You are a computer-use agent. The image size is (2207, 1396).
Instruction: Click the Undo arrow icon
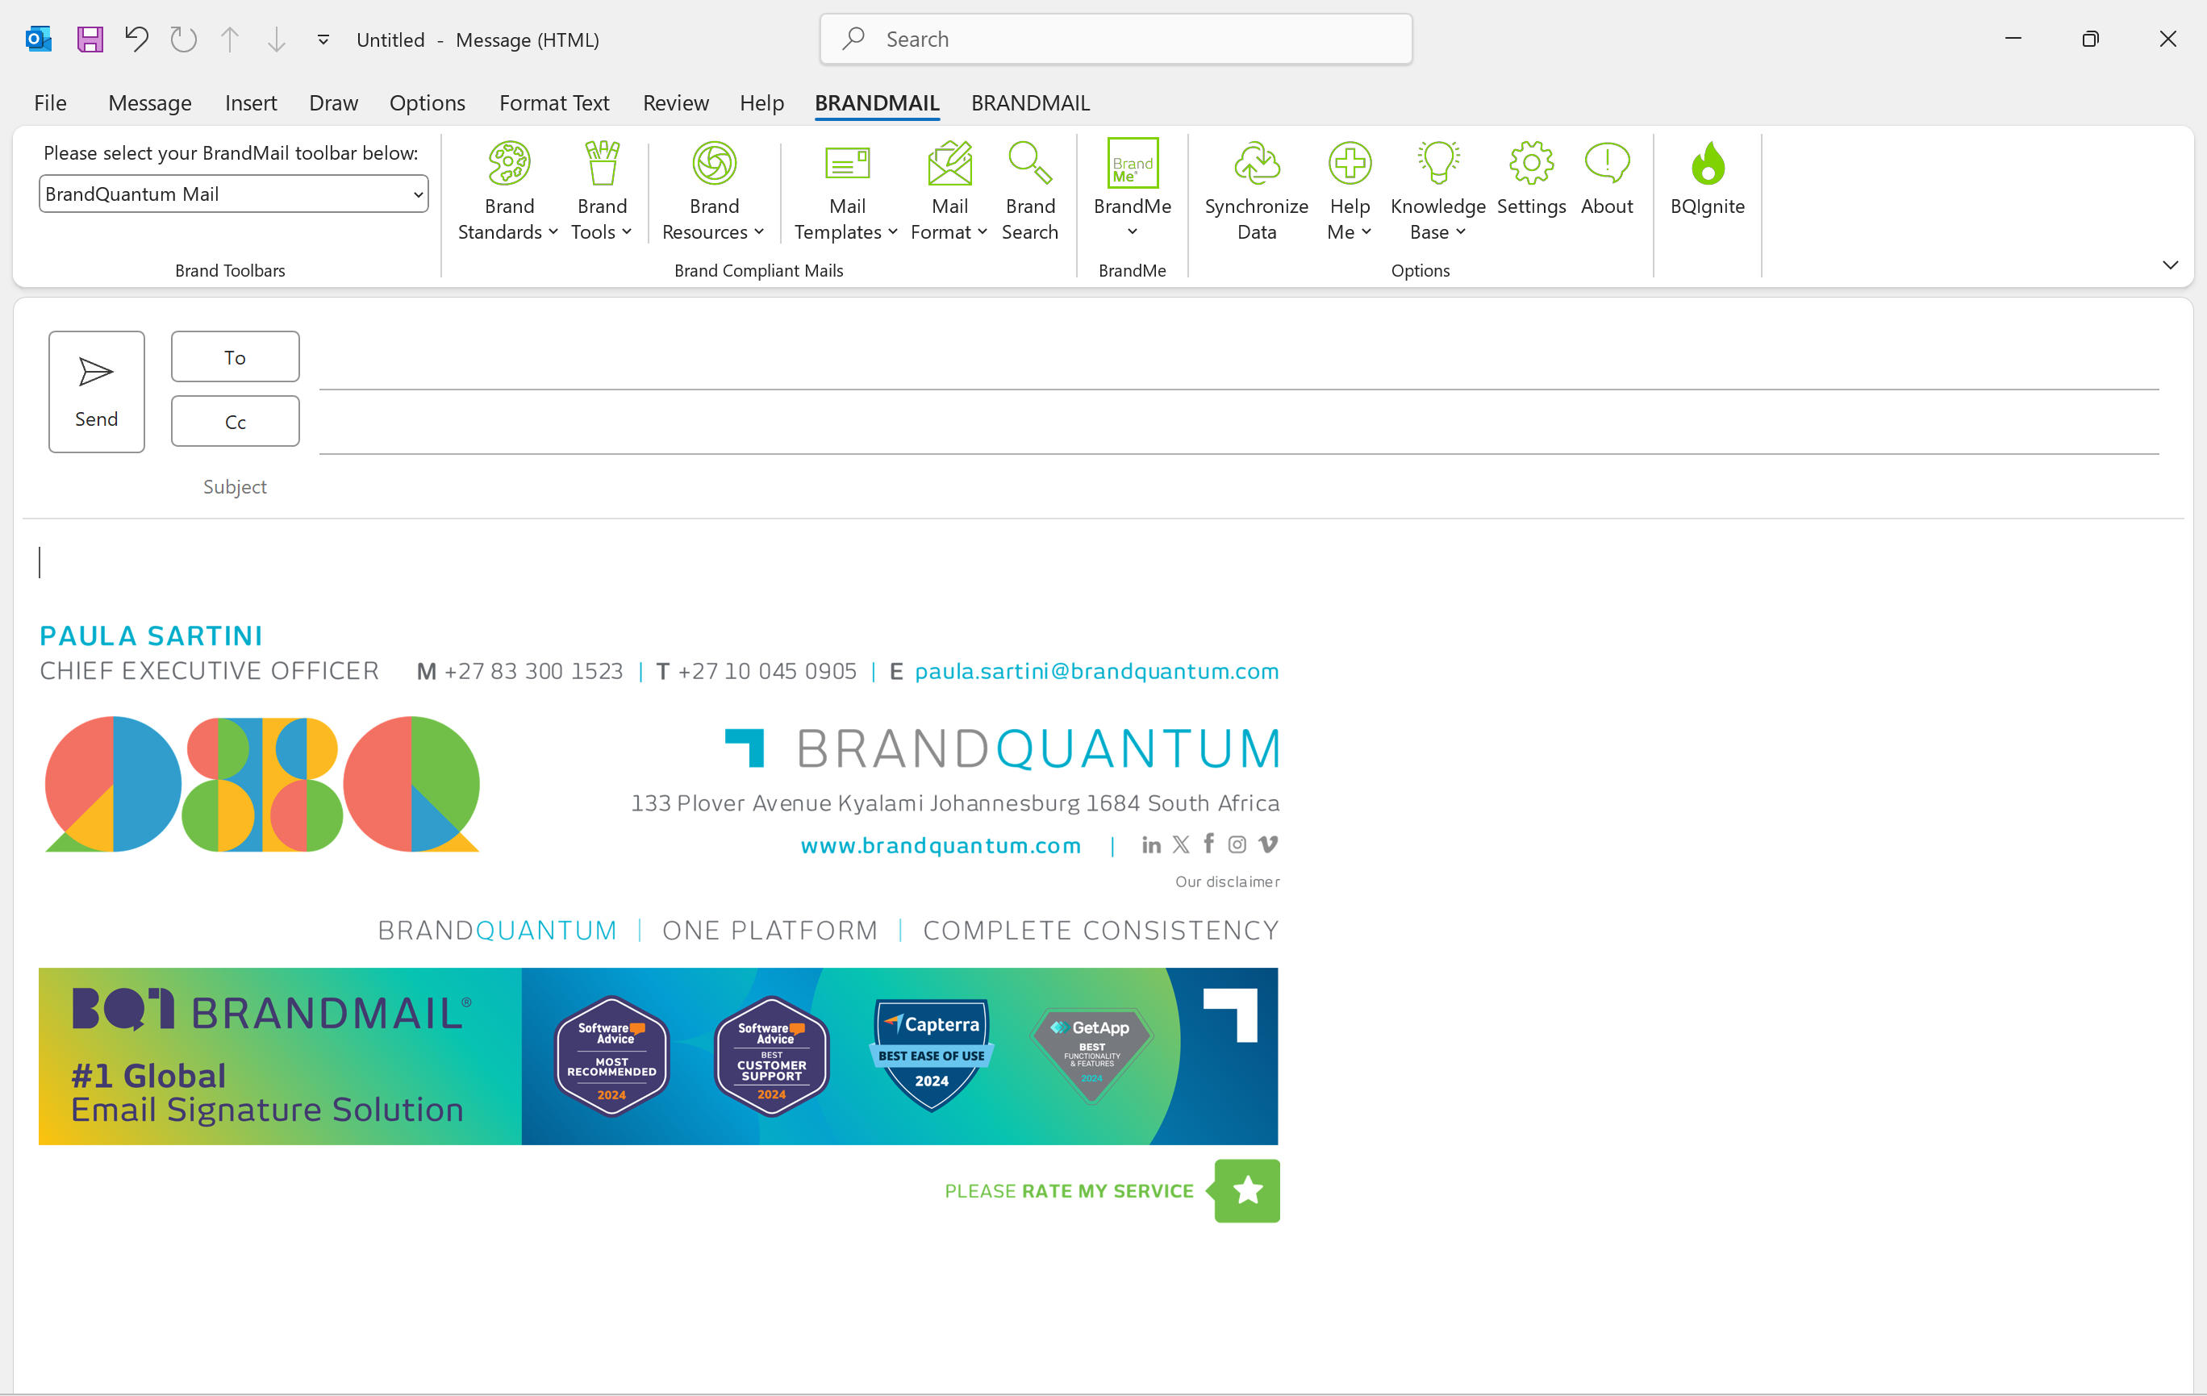click(x=136, y=40)
